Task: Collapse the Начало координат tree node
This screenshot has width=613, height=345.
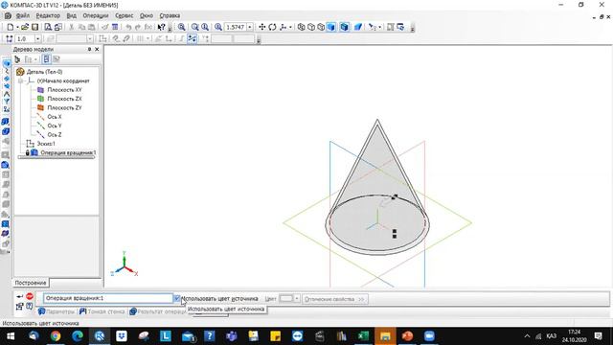Action: point(21,80)
